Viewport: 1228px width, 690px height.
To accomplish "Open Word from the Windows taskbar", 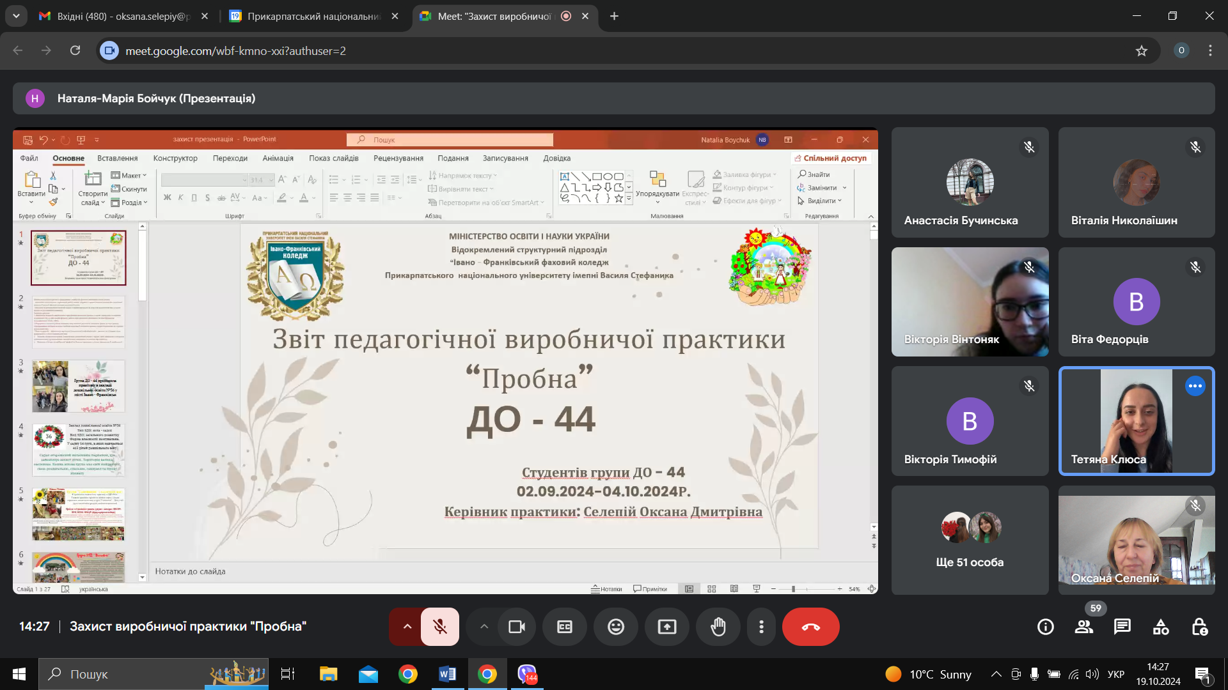I will pos(447,674).
